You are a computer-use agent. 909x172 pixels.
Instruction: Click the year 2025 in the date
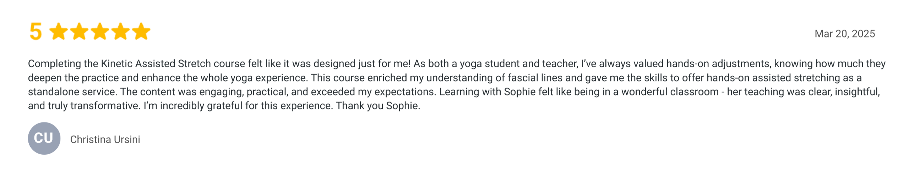[863, 34]
